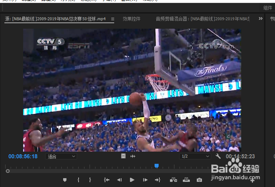
Task: Click the duration timecode 00:14:52:23
Action: pos(240,156)
